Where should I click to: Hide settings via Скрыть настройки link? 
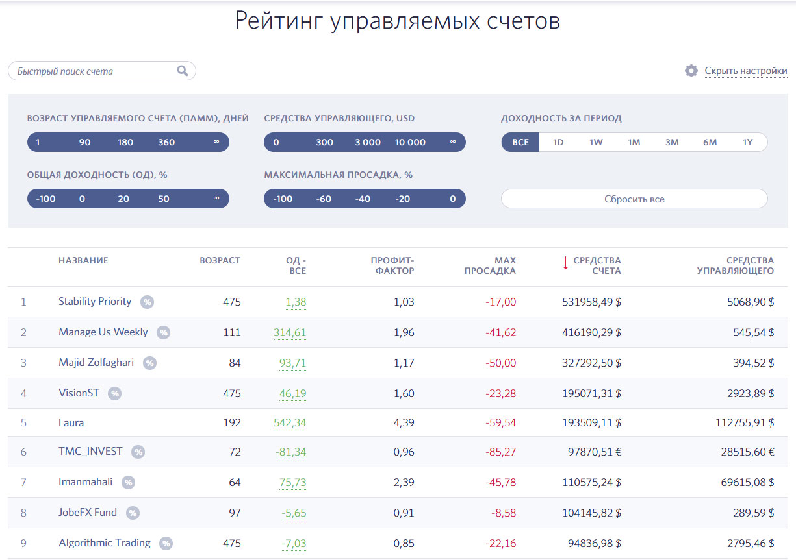pyautogui.click(x=745, y=71)
